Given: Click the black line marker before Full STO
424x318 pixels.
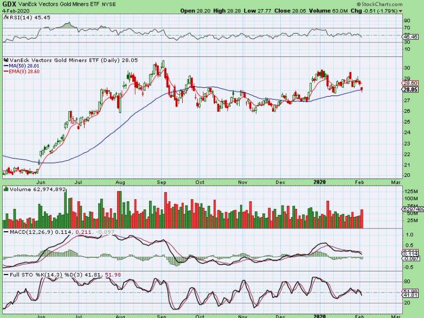Looking at the screenshot, I should click(6, 275).
